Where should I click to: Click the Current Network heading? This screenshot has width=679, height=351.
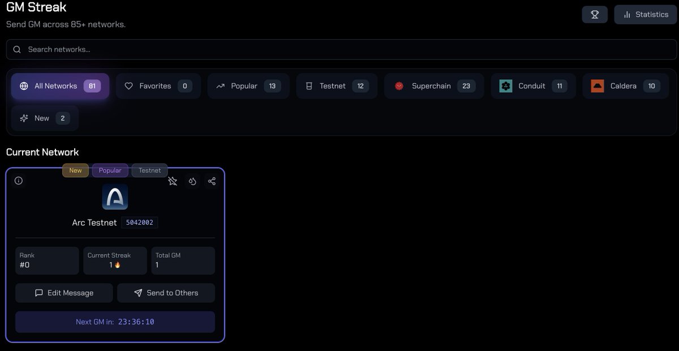point(42,152)
